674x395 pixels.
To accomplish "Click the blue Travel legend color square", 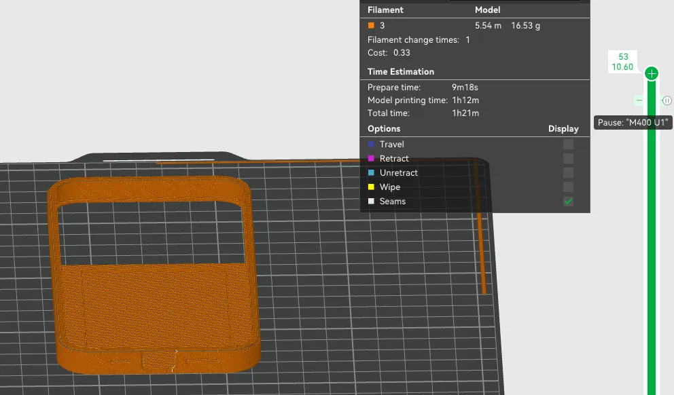I will coord(371,145).
